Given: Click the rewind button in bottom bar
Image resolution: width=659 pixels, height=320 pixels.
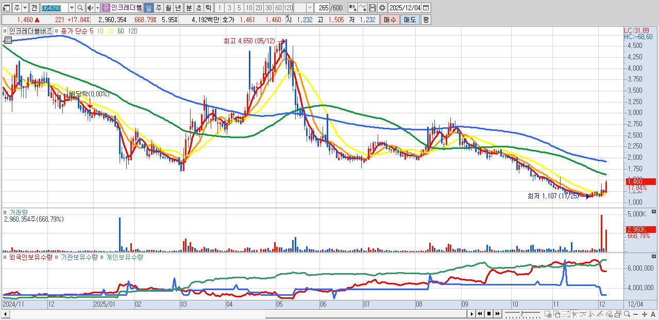Looking at the screenshot, I should pyautogui.click(x=480, y=314).
